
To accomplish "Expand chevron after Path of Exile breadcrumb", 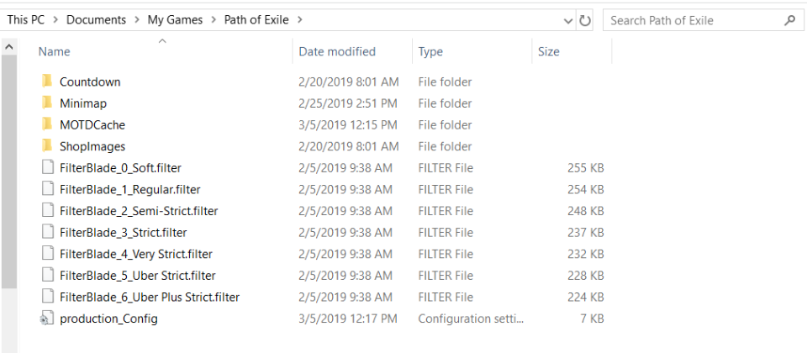I will coord(300,20).
